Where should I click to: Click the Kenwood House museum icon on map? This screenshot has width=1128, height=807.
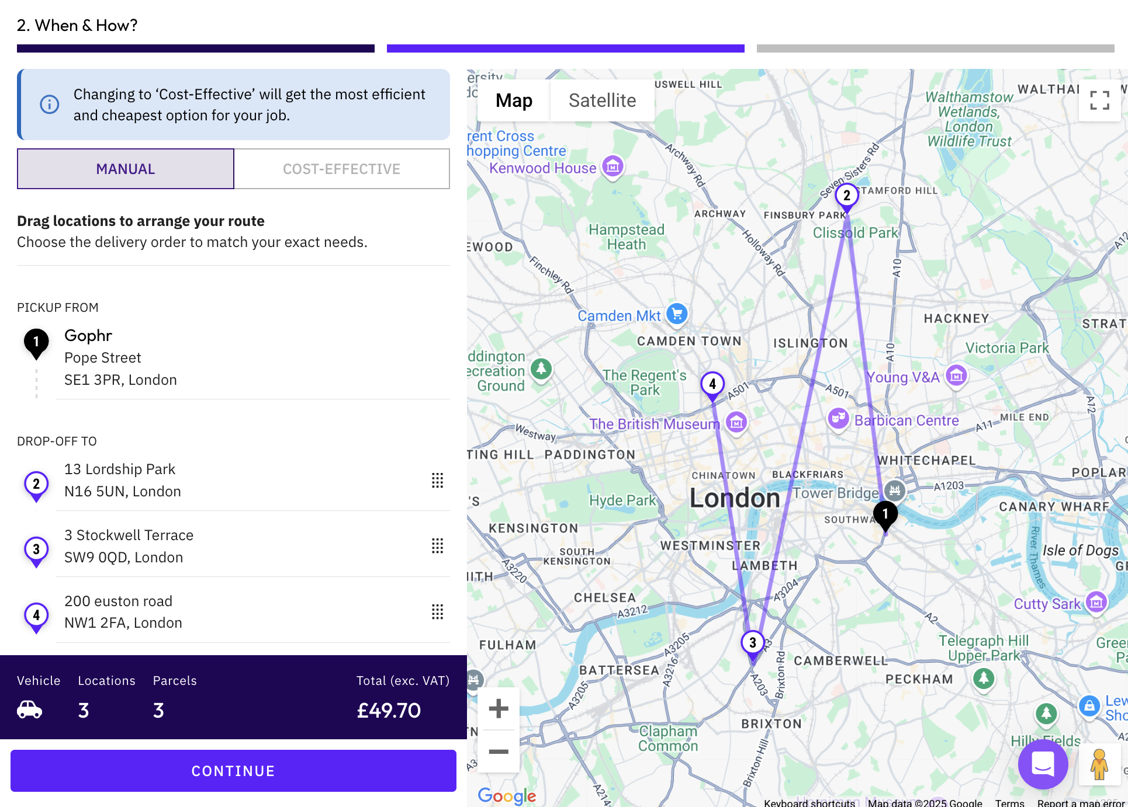(613, 167)
